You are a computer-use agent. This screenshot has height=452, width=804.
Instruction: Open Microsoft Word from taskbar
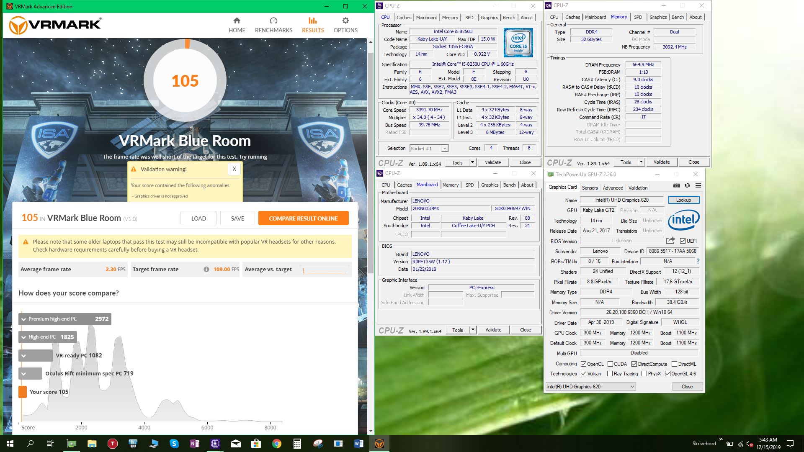coord(359,444)
